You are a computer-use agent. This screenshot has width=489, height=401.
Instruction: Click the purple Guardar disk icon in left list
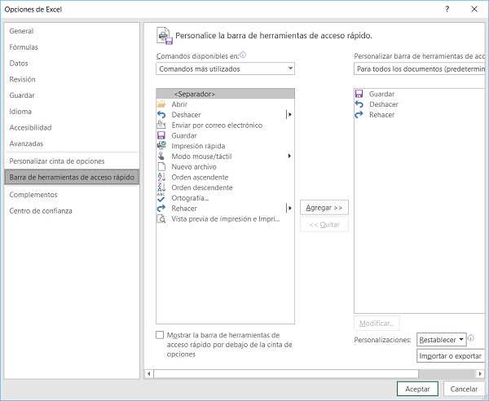[x=161, y=135]
